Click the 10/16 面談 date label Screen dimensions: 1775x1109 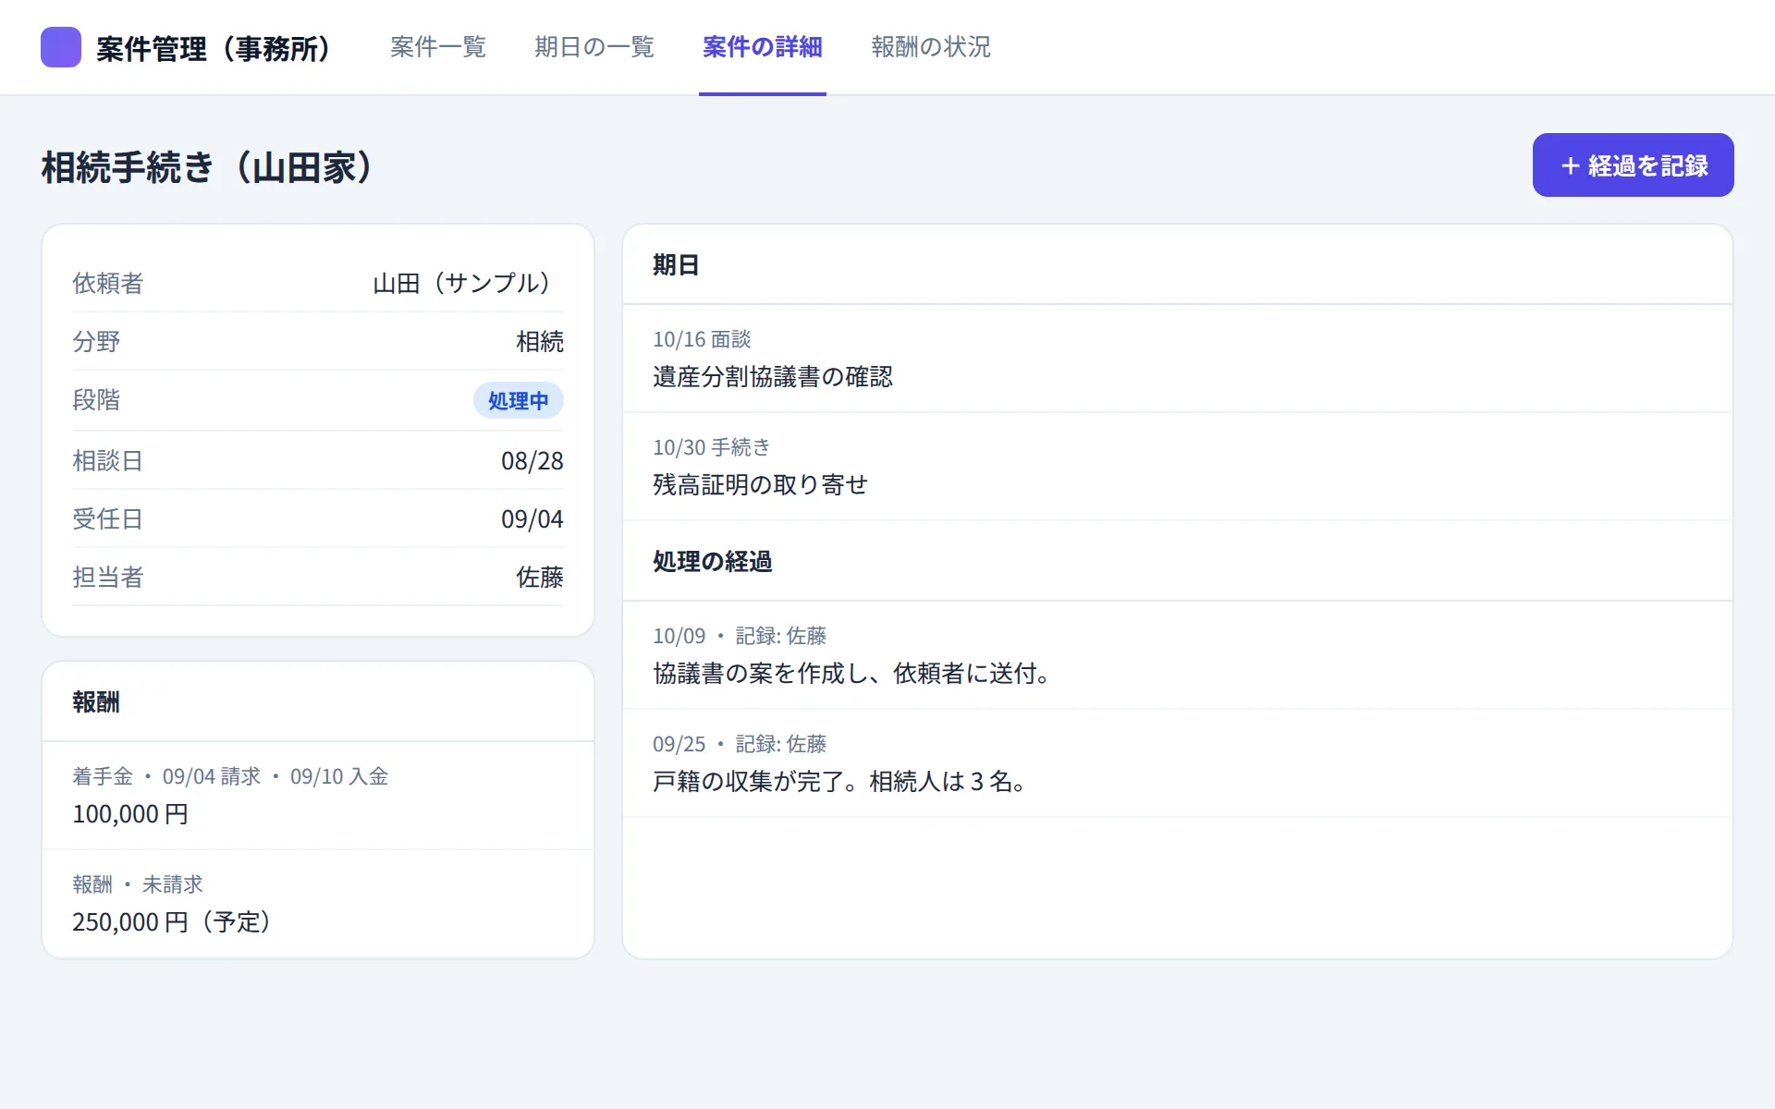click(702, 339)
